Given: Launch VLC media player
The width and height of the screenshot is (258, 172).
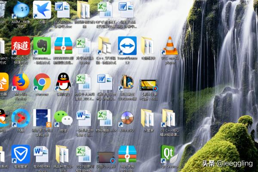Looking at the screenshot, I should tap(170, 46).
